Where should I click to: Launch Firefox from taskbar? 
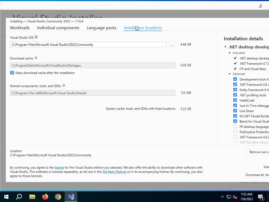(45, 197)
